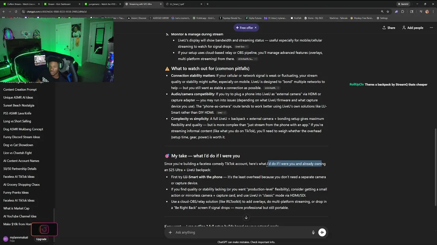Open the Axiom | Discover bookmark
Image resolution: width=437 pixels, height=245 pixels.
point(138,18)
